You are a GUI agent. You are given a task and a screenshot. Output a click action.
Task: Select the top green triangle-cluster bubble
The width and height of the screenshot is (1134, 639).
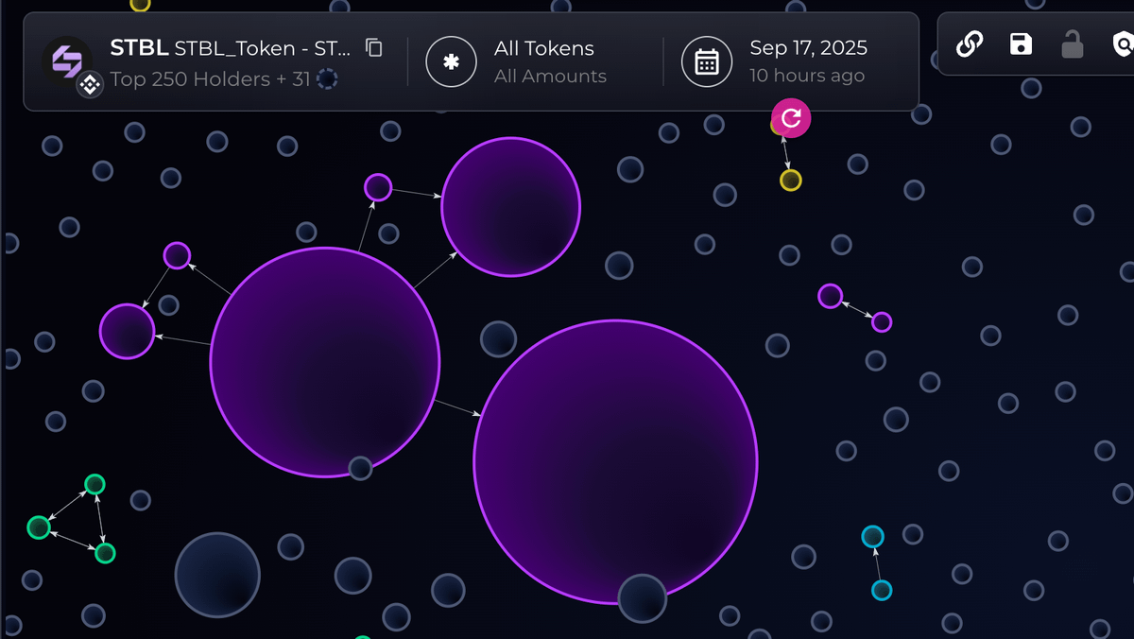(94, 485)
